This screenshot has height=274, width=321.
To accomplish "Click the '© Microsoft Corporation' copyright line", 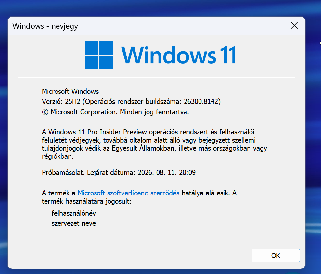I will pos(115,112).
